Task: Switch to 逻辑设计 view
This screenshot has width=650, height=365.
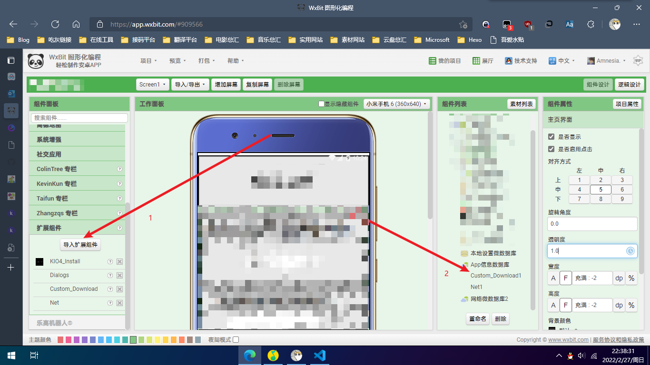Action: (630, 85)
